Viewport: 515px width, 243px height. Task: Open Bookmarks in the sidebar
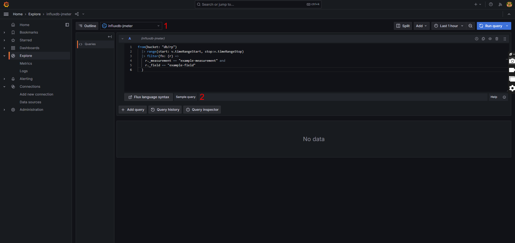coord(29,32)
